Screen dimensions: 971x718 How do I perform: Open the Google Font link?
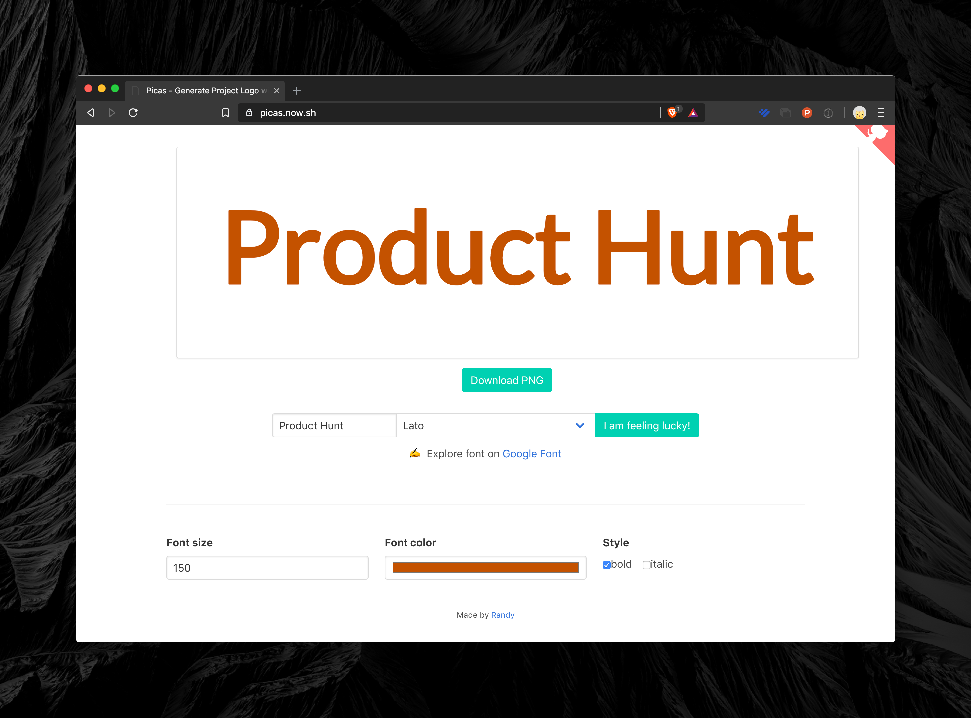pos(532,454)
